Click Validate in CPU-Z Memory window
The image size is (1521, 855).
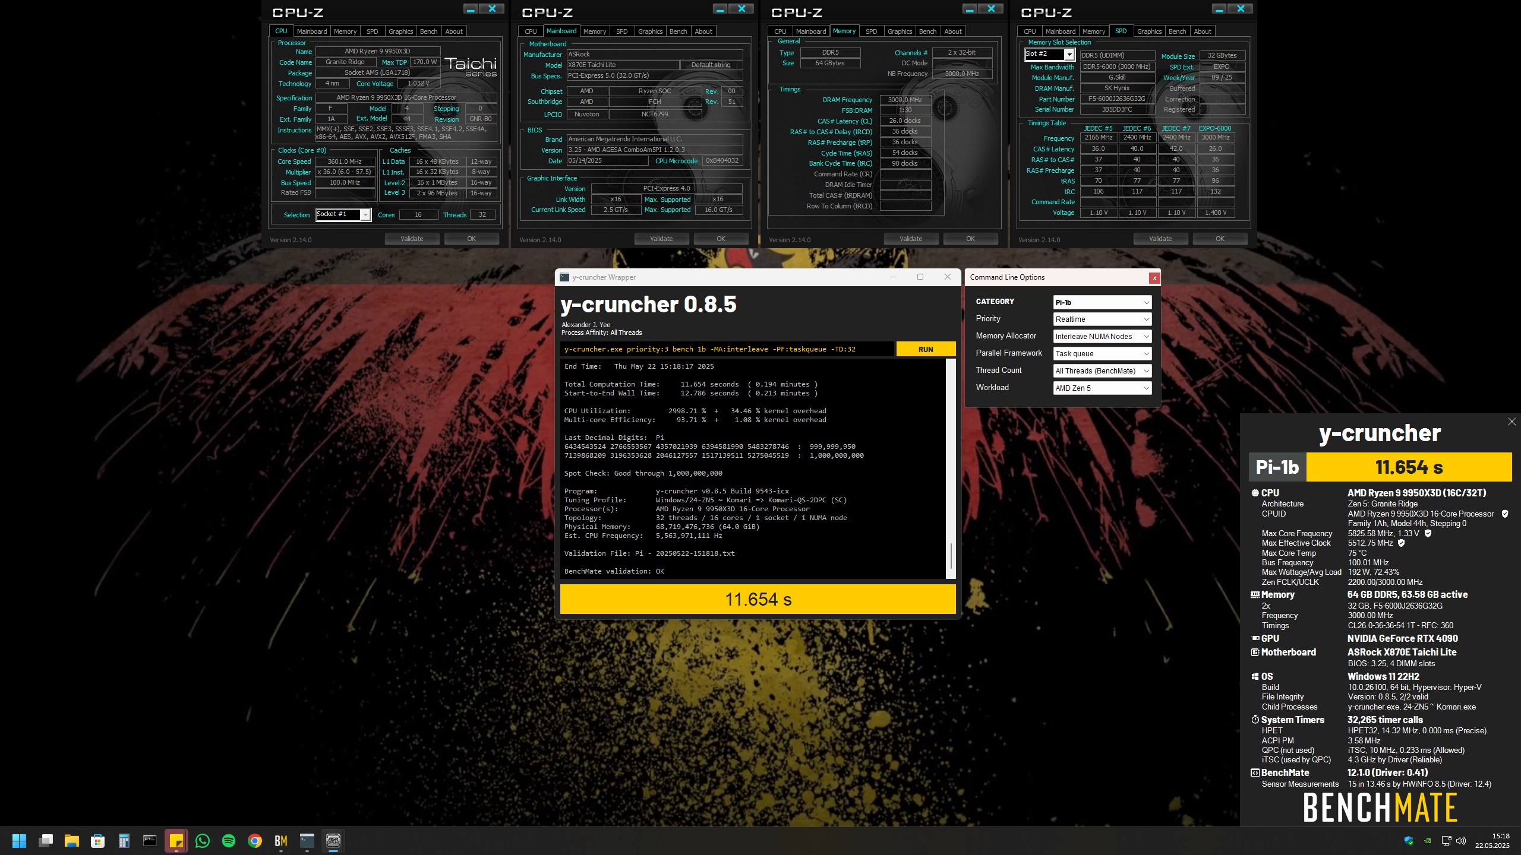911,239
